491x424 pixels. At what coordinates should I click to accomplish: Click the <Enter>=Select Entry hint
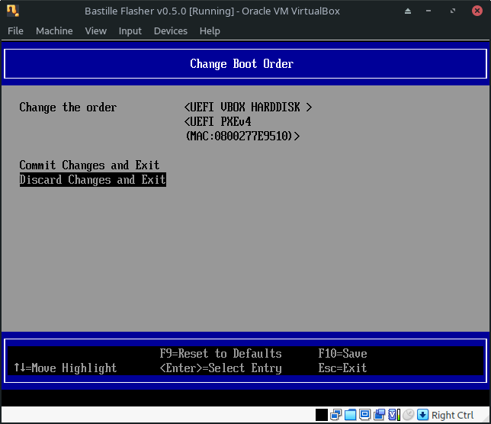pyautogui.click(x=221, y=368)
